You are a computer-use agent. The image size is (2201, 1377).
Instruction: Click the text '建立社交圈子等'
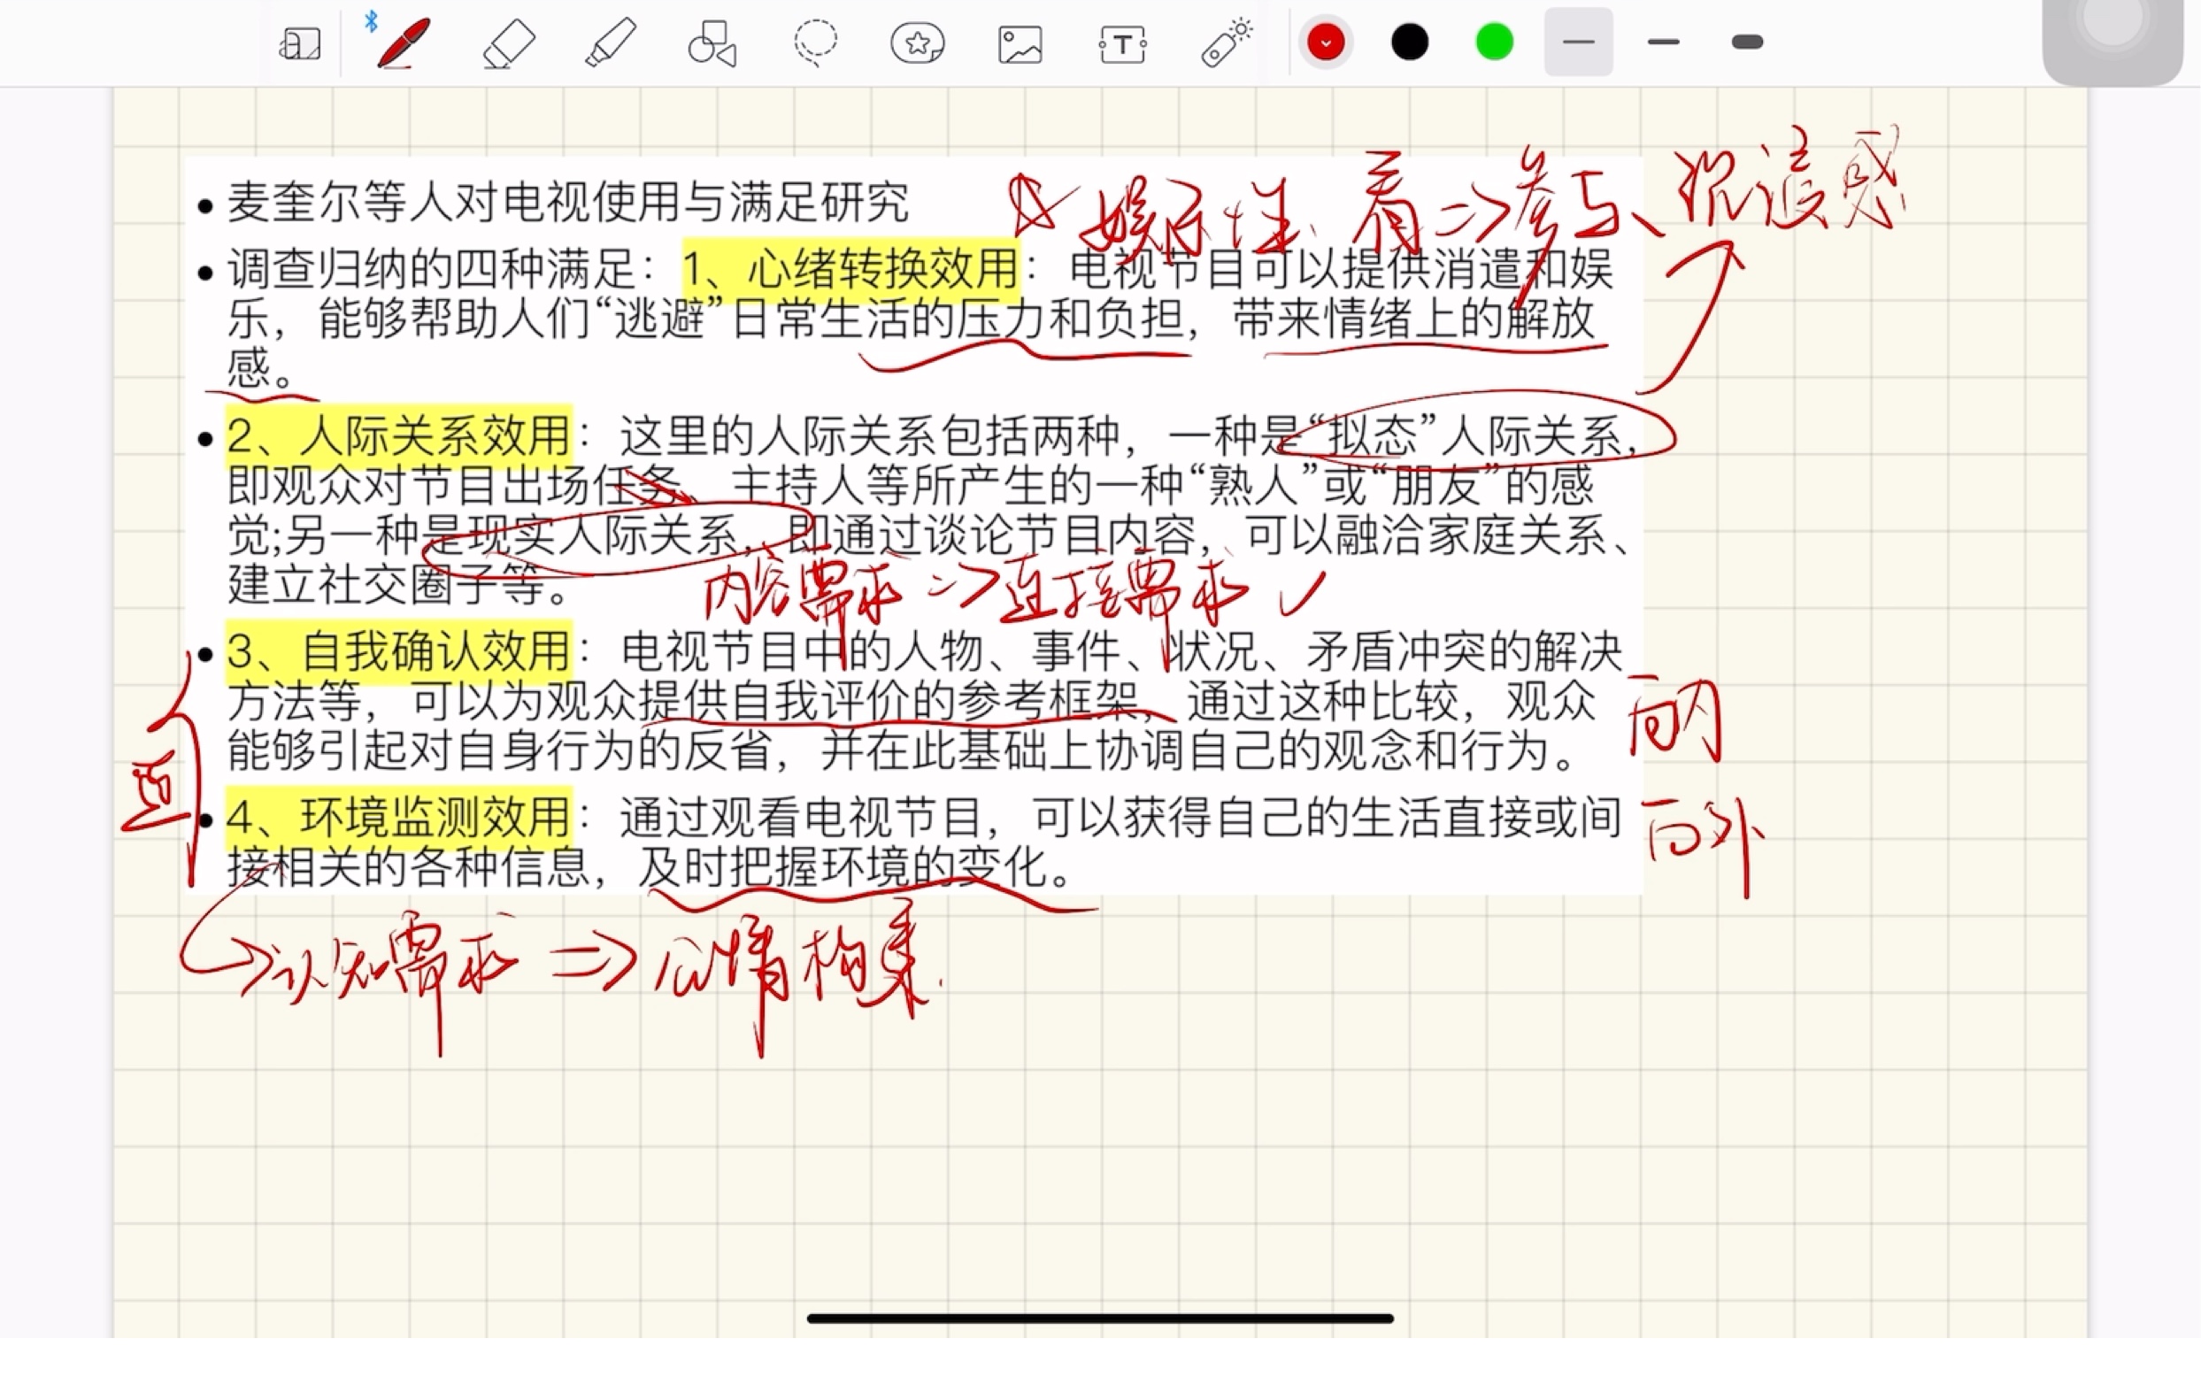pyautogui.click(x=387, y=584)
